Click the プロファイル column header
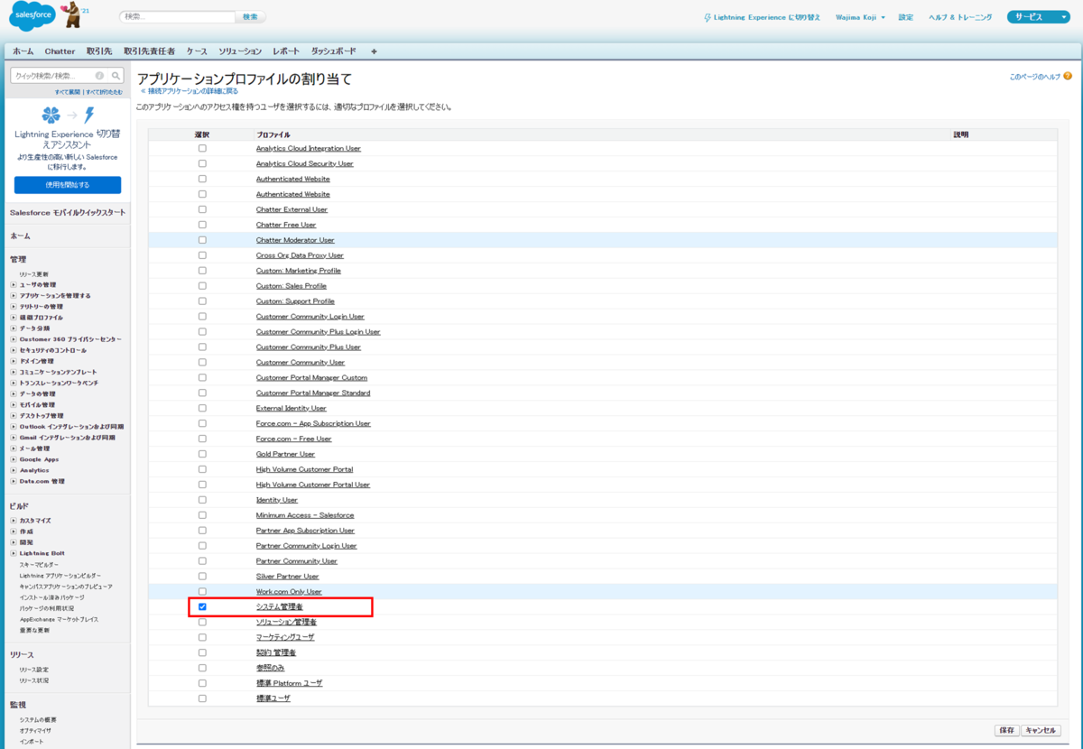 273,134
